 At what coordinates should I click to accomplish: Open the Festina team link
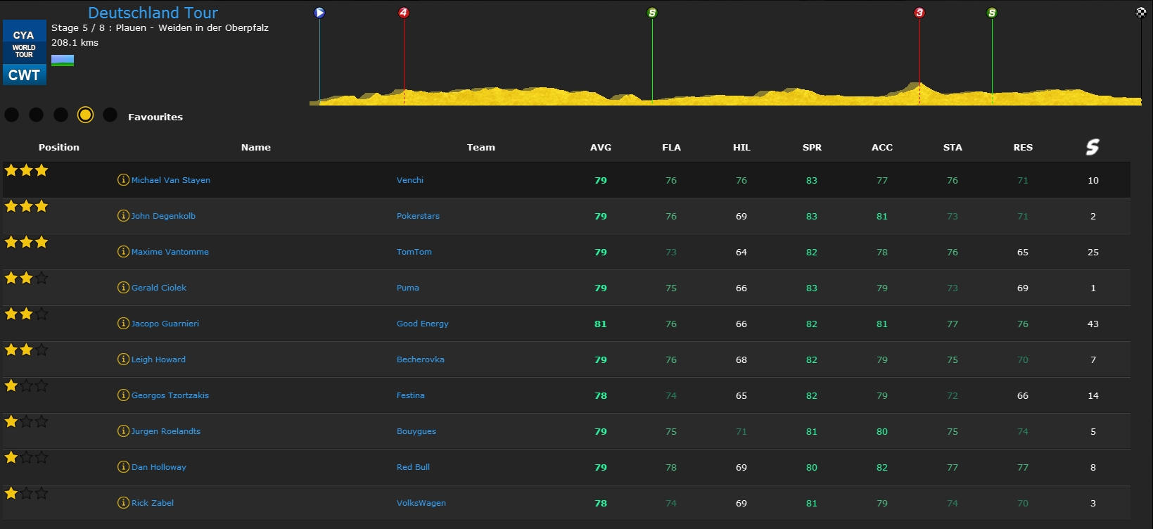coord(411,395)
